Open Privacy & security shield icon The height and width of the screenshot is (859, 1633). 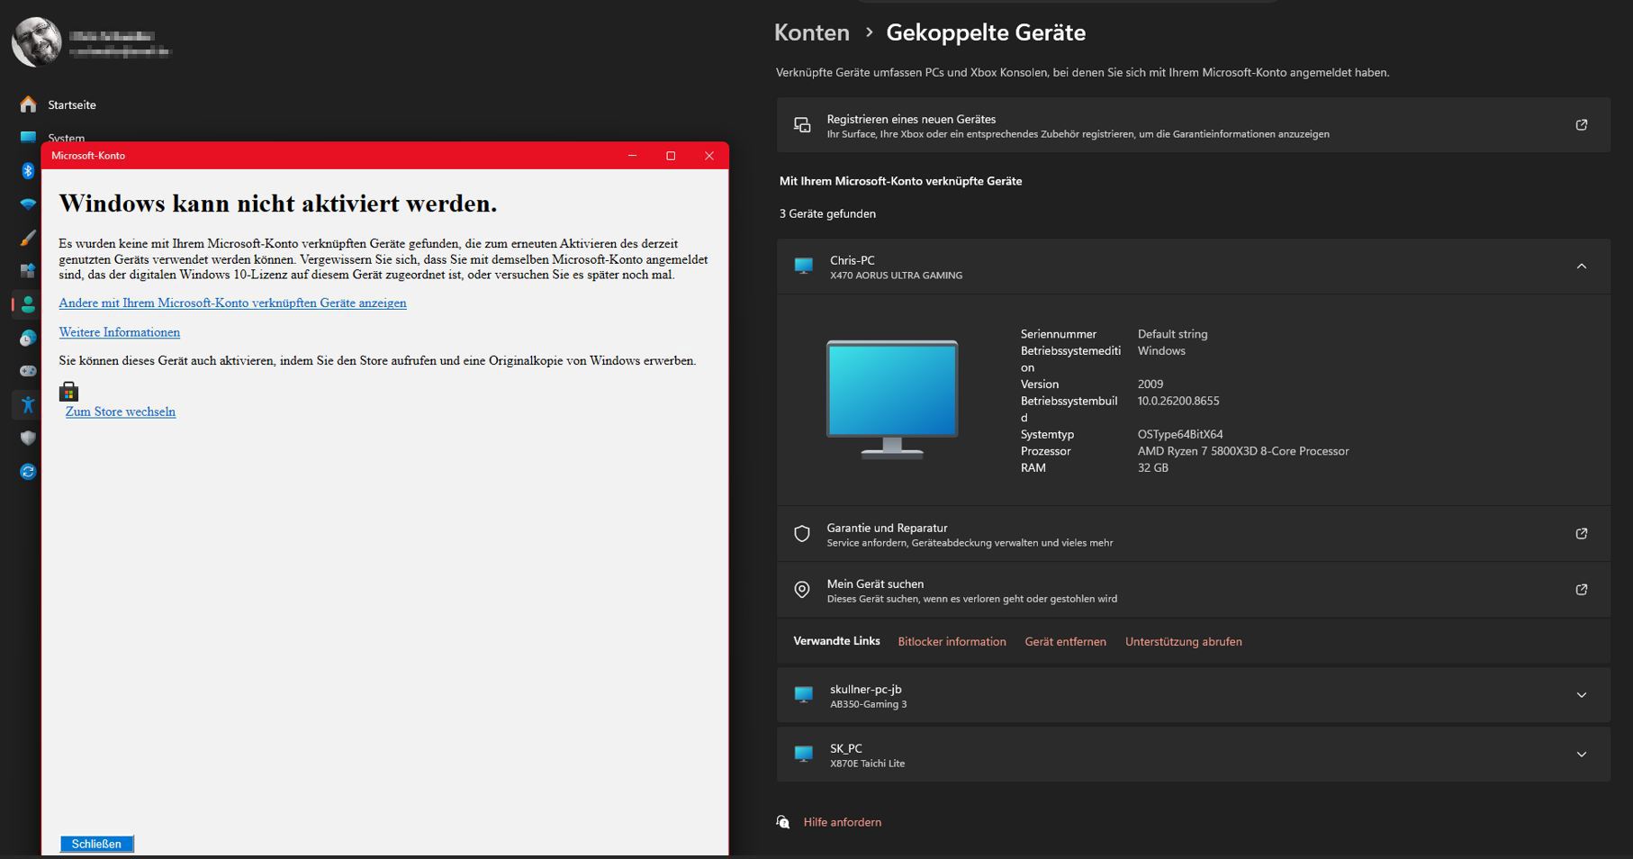pos(28,438)
